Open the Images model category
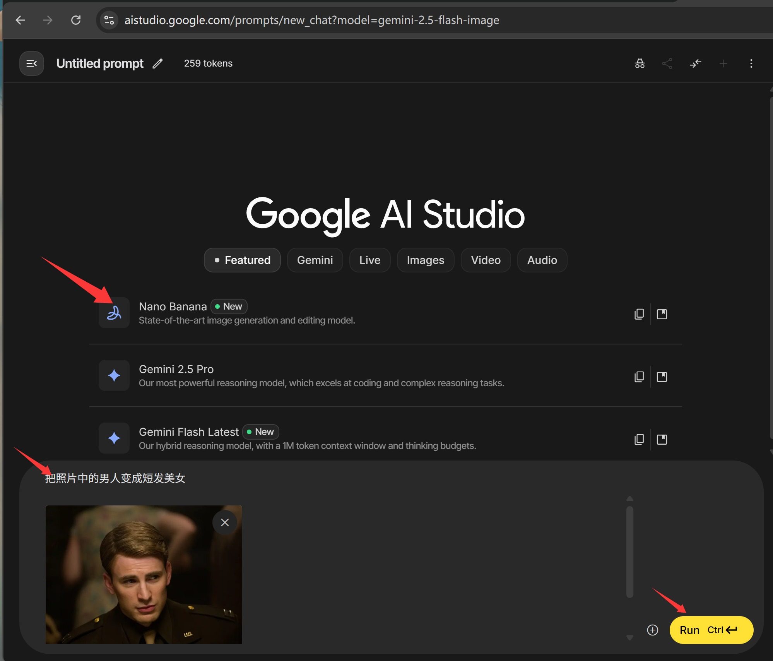Image resolution: width=773 pixels, height=661 pixels. pos(425,260)
